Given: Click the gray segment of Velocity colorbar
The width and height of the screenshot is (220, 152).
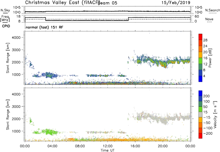Looking at the screenshot, I should 200,115.
